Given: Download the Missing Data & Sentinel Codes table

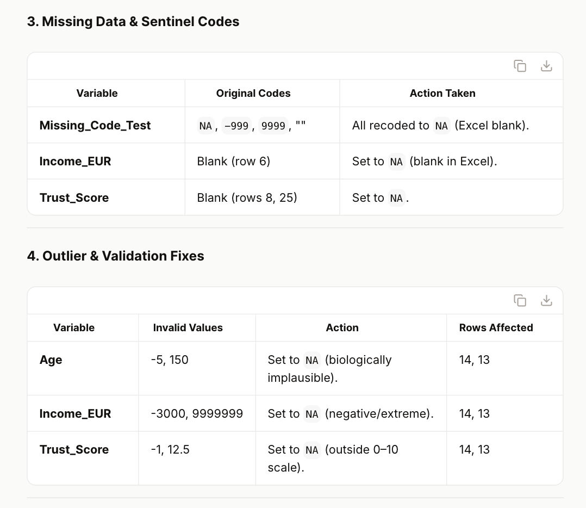Looking at the screenshot, I should tap(546, 66).
